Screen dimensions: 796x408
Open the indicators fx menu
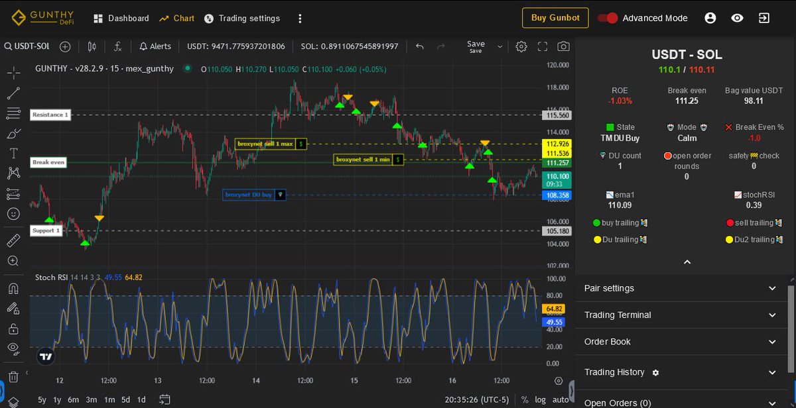pos(117,46)
